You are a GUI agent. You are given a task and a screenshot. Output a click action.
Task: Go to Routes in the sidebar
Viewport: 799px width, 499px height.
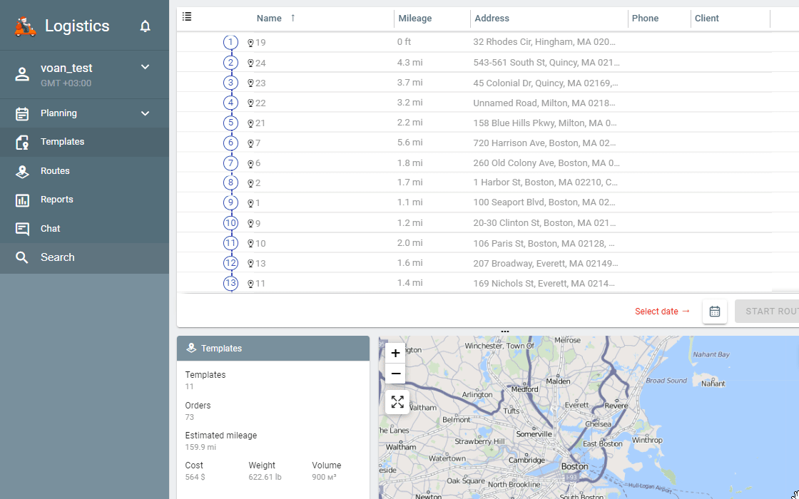pos(84,171)
